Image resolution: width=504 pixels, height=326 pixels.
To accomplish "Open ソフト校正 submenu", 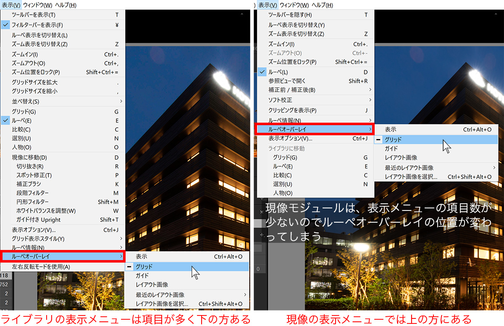I will pos(280,100).
